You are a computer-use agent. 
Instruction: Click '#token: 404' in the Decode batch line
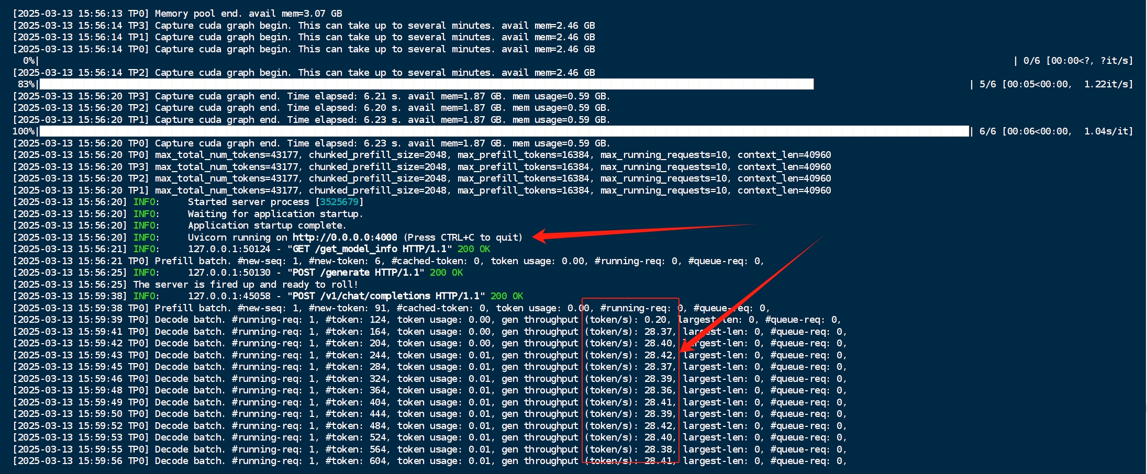pyautogui.click(x=355, y=402)
